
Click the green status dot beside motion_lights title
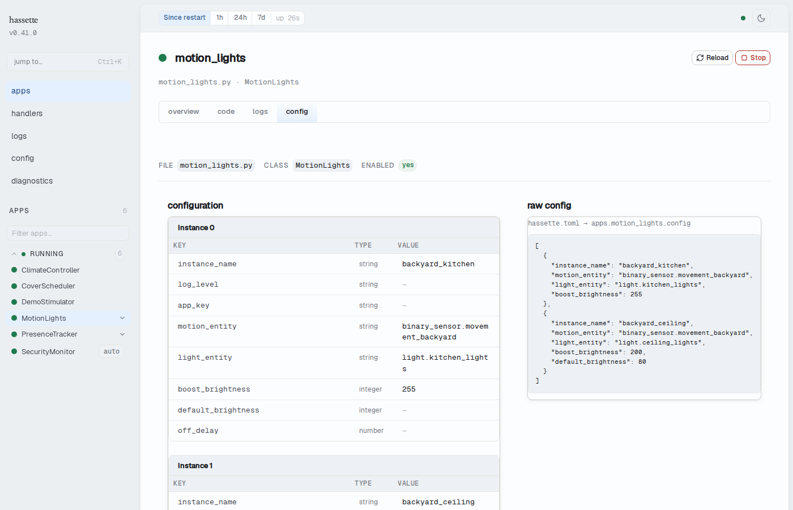click(163, 58)
